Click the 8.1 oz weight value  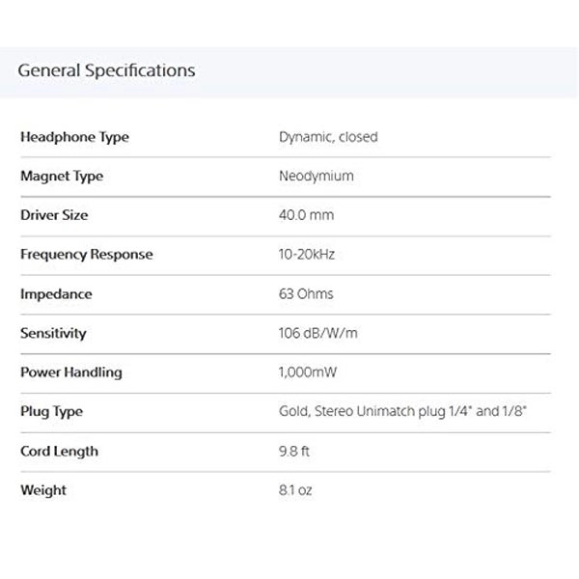(295, 490)
